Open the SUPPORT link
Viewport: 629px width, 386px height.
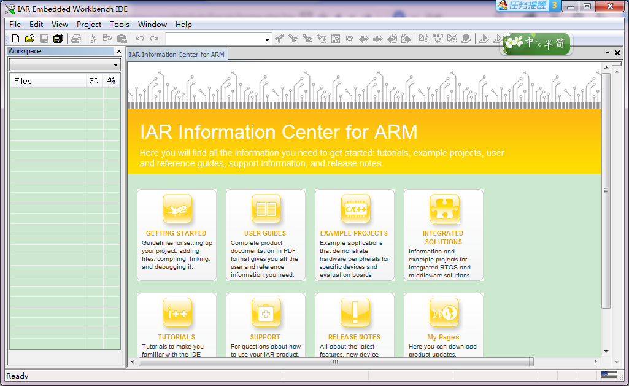click(x=265, y=337)
